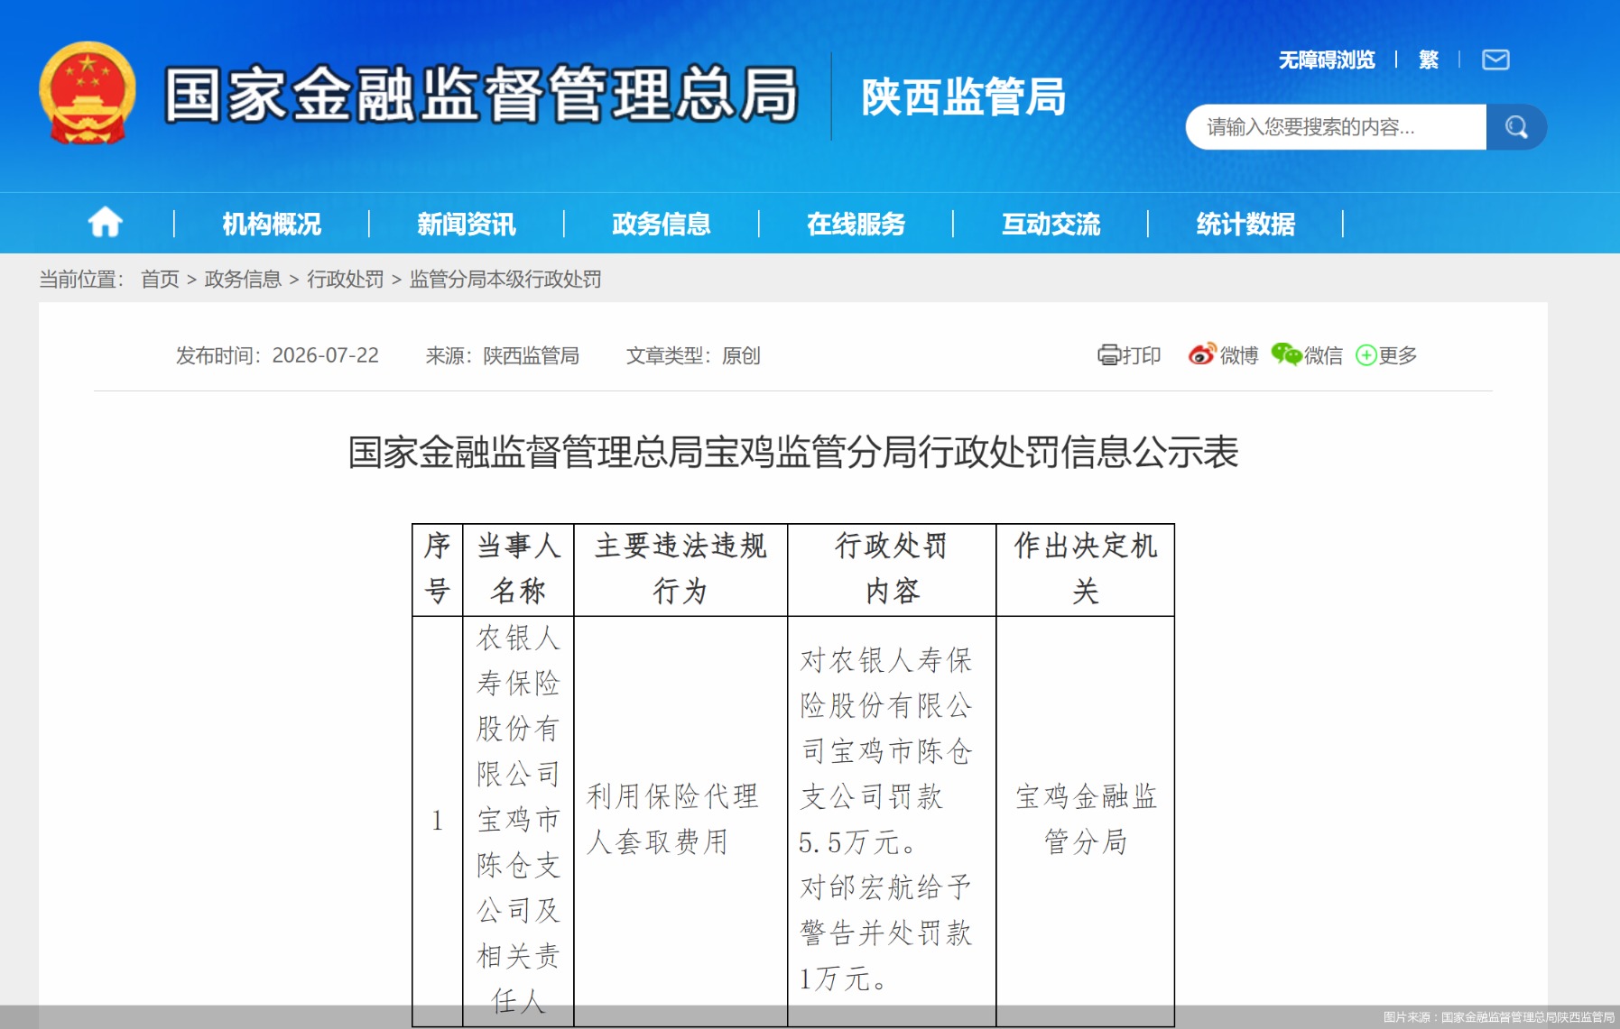1620x1029 pixels.
Task: Click 无障碍浏览 link
Action: coord(1327,60)
